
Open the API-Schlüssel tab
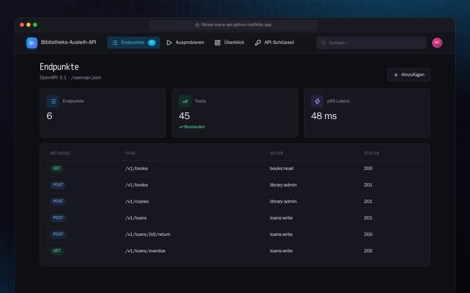(x=274, y=42)
